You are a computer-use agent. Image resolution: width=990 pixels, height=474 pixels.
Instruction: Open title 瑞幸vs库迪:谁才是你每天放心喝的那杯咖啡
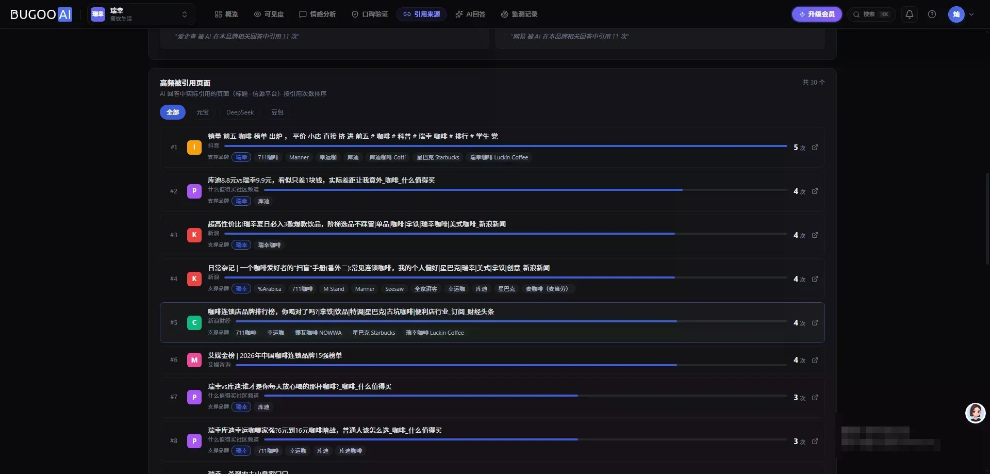tap(300, 386)
